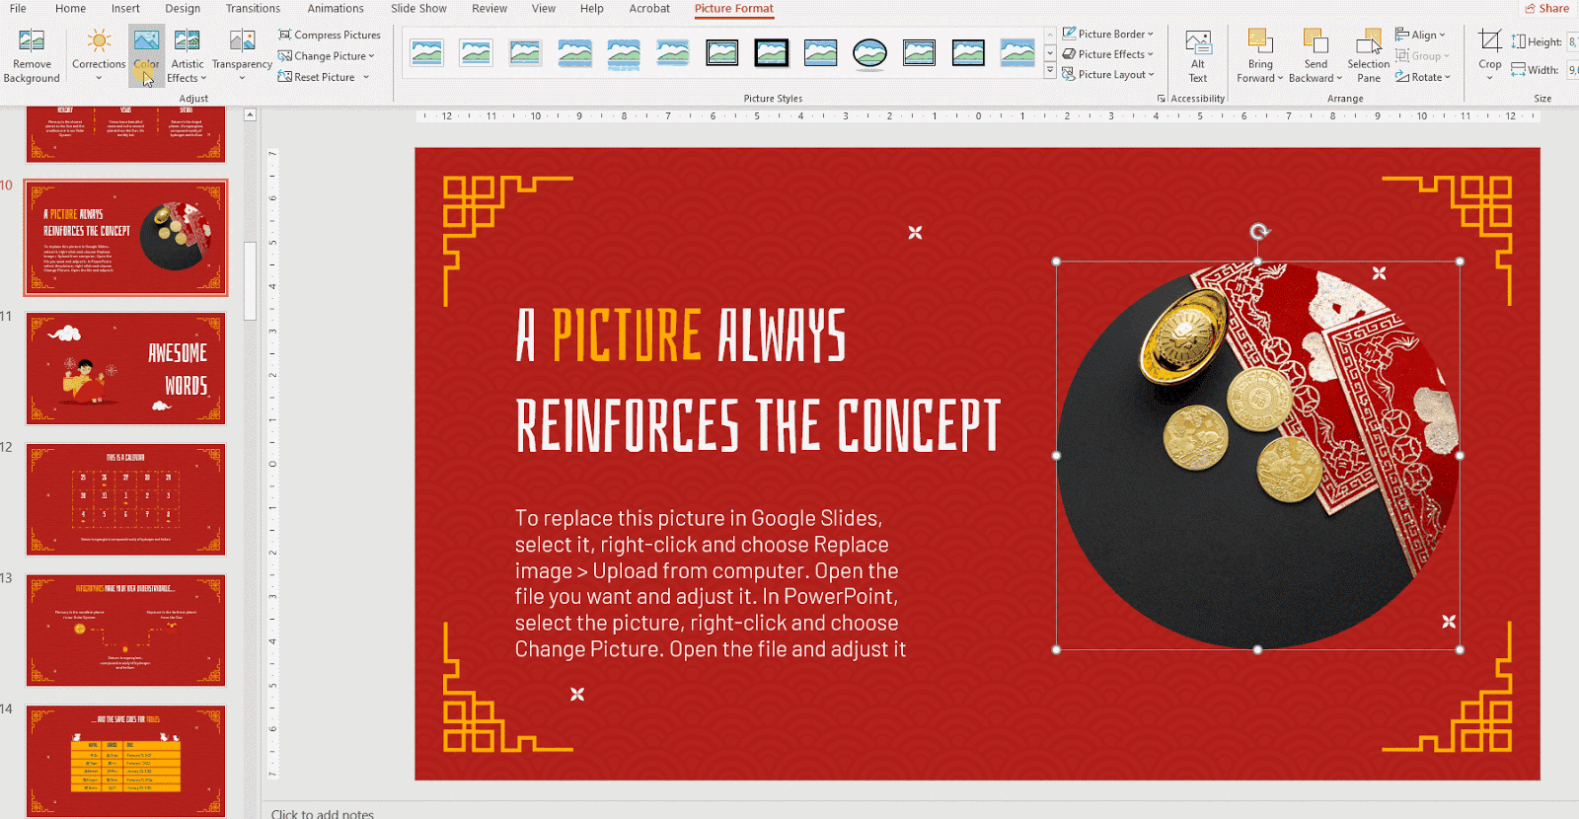Screen dimensions: 1579x819
Task: Click the Bring Forward icon
Action: pyautogui.click(x=1259, y=41)
